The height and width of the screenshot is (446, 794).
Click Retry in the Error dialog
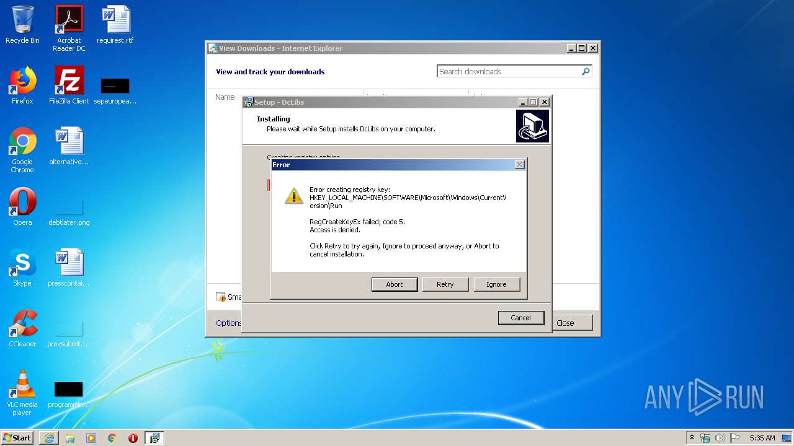445,284
